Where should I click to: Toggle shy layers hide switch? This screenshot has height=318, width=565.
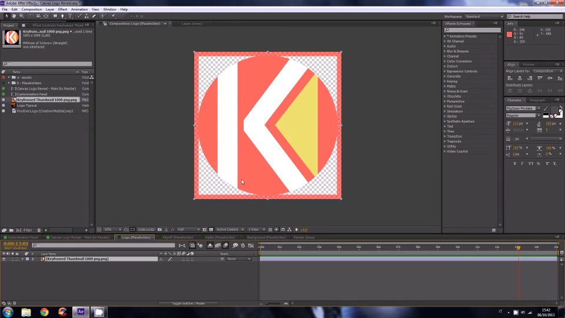[x=210, y=246]
